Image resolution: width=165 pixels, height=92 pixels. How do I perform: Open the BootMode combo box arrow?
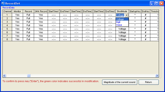pyautogui.click(x=126, y=15)
